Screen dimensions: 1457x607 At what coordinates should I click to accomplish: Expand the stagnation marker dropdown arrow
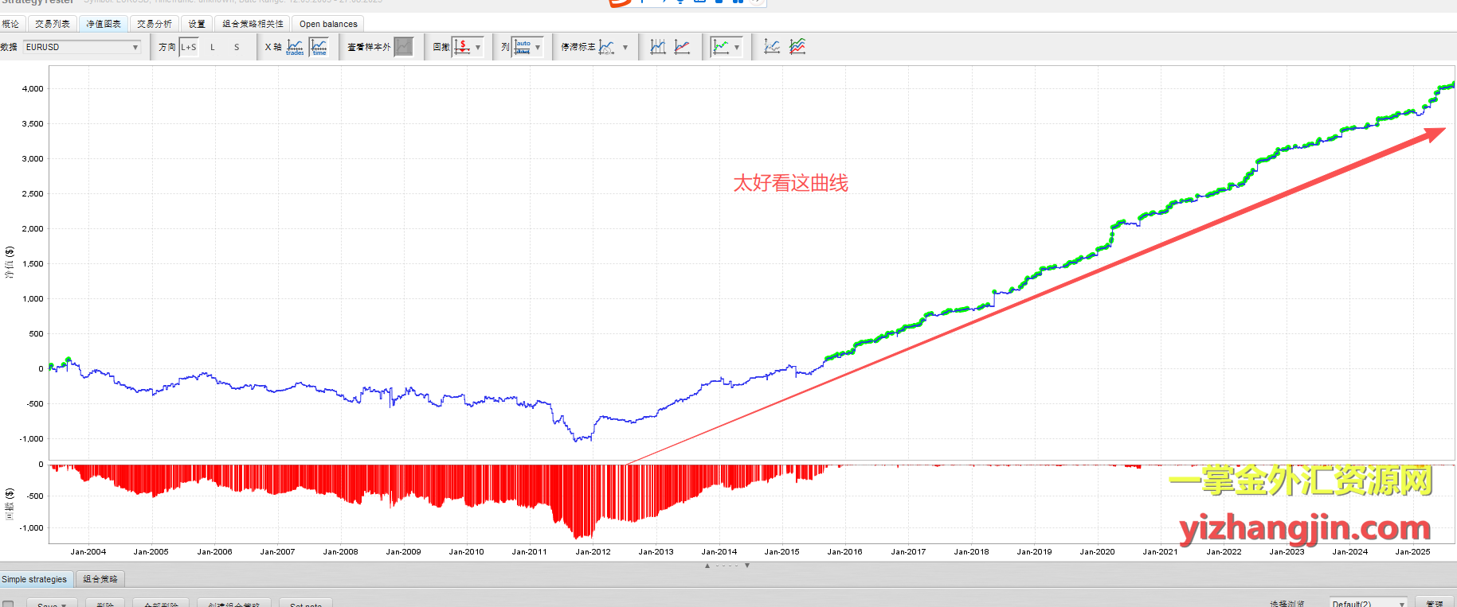point(625,47)
